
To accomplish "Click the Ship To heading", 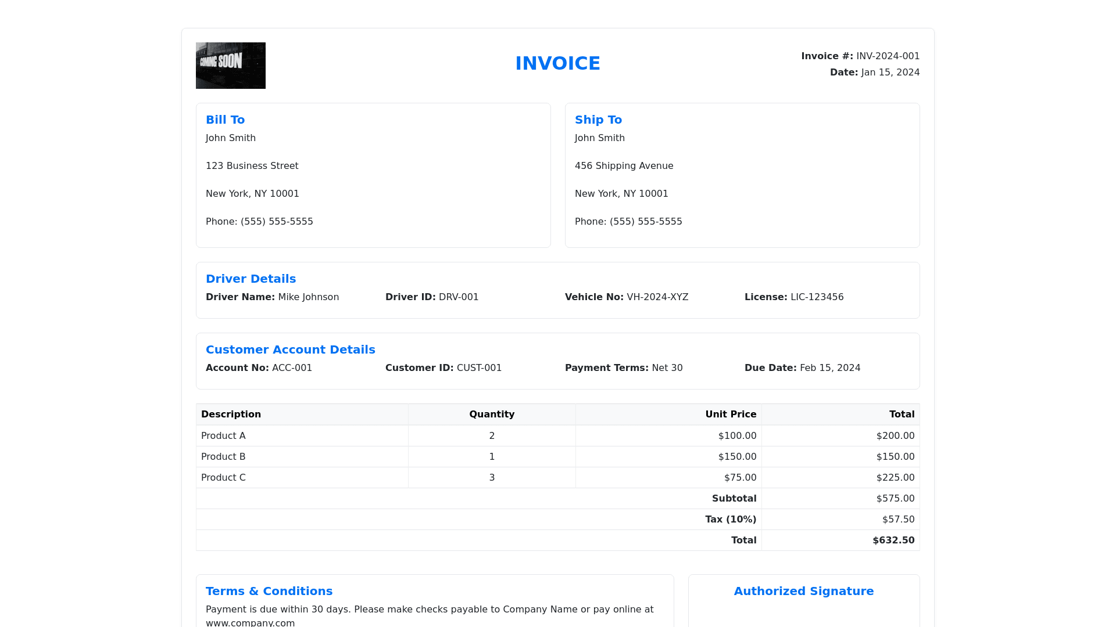I will pyautogui.click(x=598, y=120).
